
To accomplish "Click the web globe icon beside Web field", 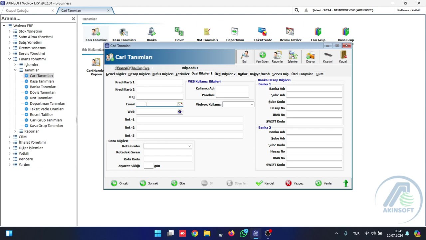I will (180, 112).
